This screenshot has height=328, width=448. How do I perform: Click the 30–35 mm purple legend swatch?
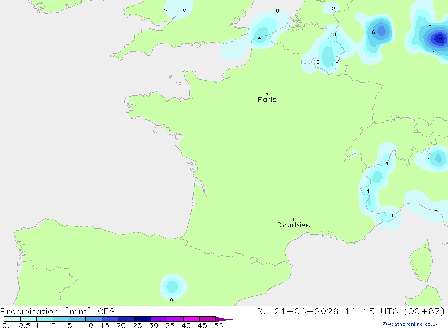coord(159,319)
